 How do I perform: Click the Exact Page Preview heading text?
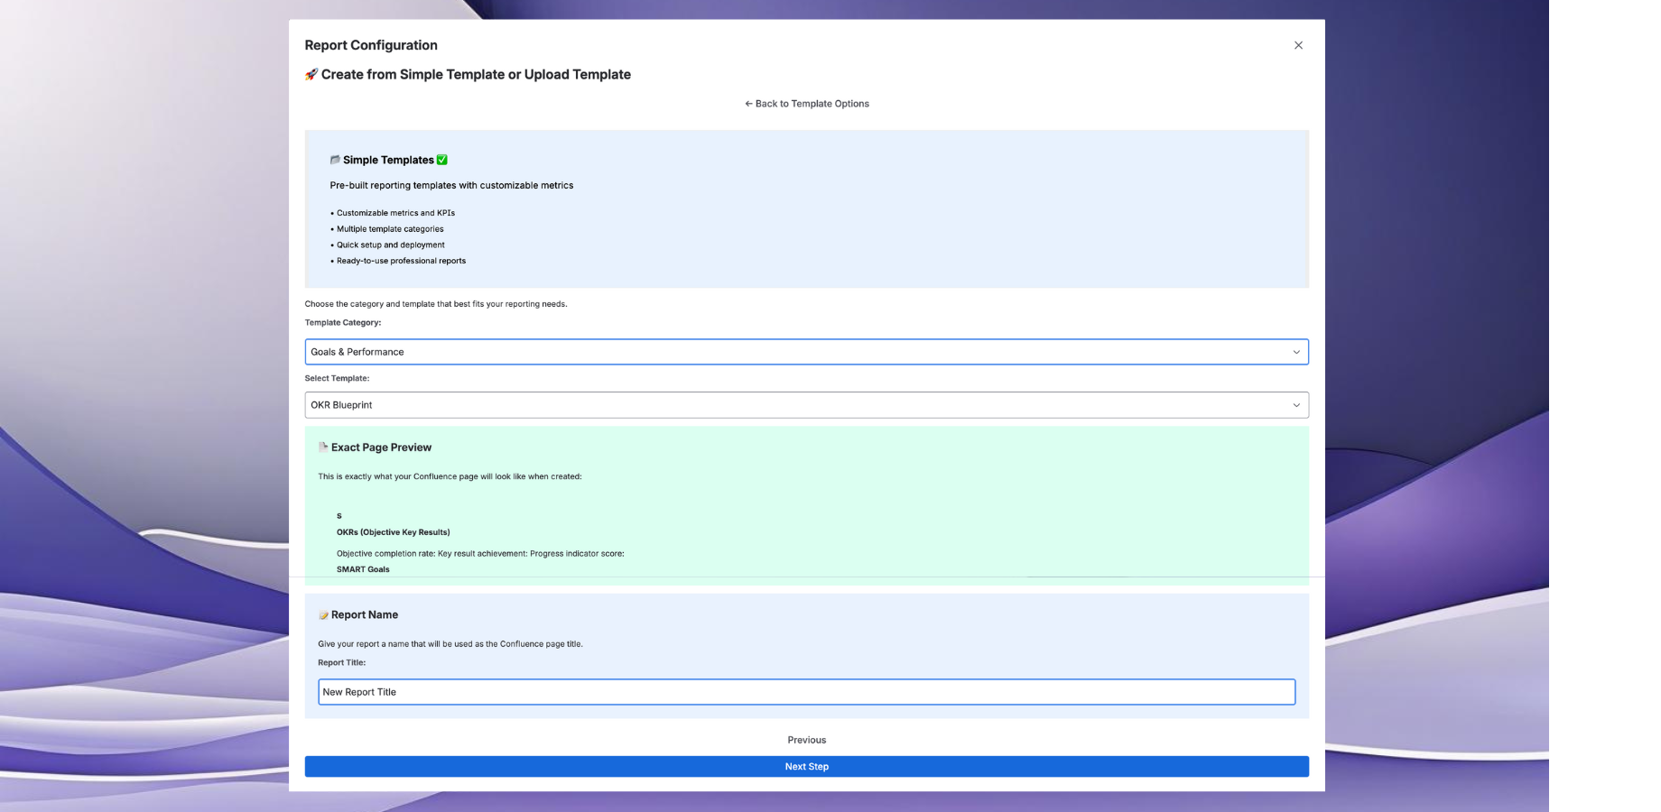381,448
